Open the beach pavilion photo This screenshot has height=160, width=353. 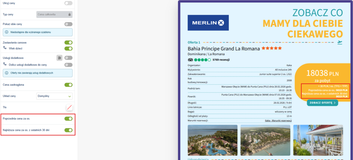[x=318, y=140]
